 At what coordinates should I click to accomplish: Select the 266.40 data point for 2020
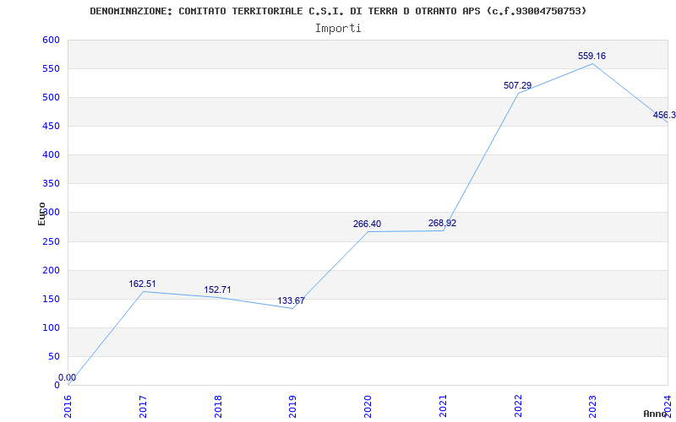point(368,225)
